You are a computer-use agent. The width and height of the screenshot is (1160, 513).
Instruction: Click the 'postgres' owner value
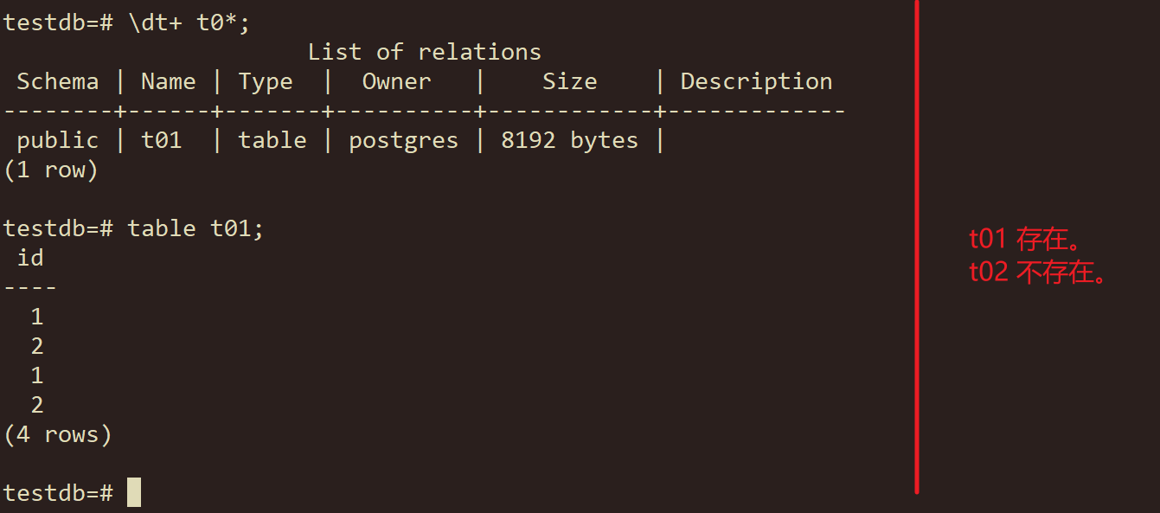(x=403, y=141)
